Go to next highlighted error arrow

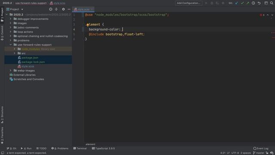pos(272,15)
